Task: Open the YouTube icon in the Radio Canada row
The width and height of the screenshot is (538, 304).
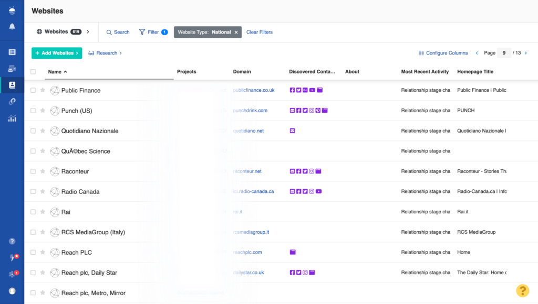Action: coord(318,191)
